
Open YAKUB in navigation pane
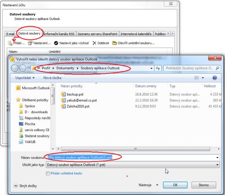pos(27,142)
